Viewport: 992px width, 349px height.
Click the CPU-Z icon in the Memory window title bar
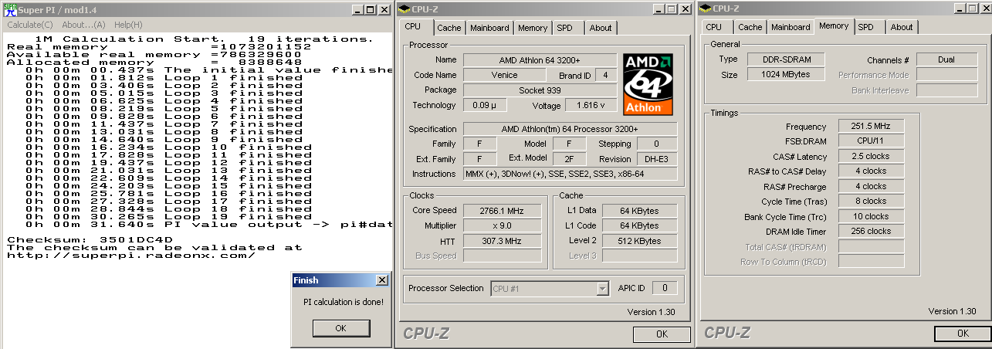[x=706, y=9]
